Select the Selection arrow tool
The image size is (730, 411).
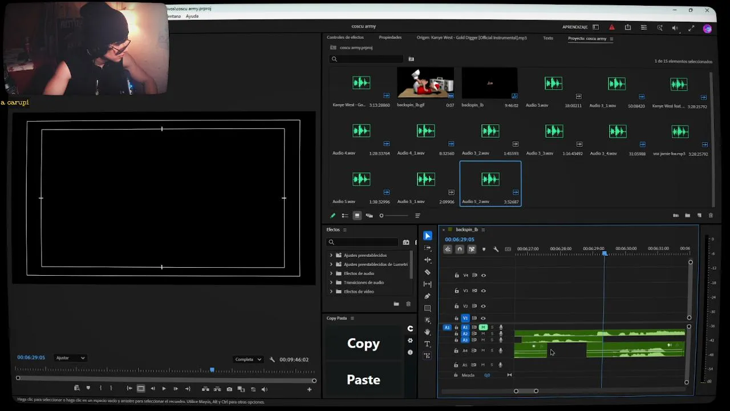coord(428,236)
